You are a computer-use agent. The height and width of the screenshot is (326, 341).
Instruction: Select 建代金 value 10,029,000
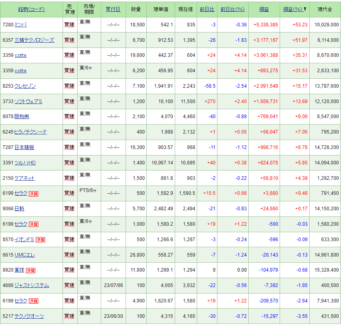point(326,25)
